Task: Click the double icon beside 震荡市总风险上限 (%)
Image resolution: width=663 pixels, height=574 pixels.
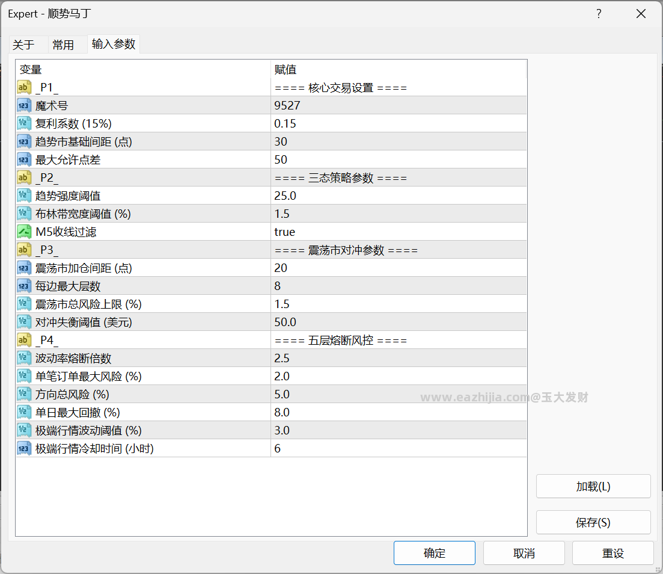Action: pos(23,304)
